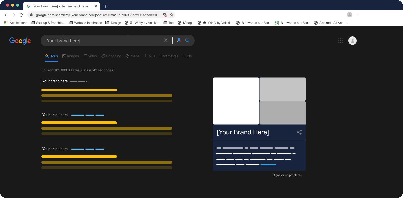
Task: Switch to the vidéo tab
Action: (90, 56)
